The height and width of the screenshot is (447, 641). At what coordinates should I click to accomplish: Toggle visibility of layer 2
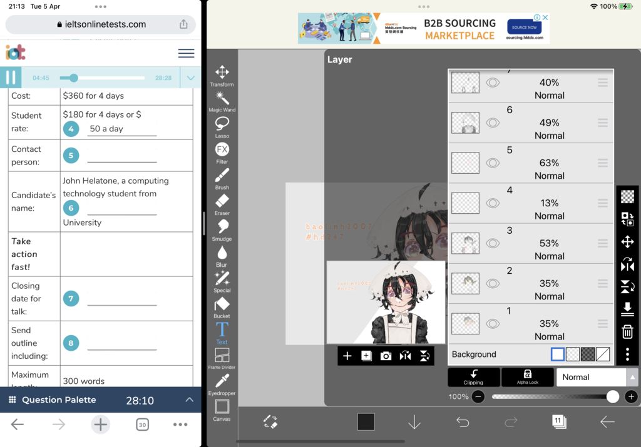pos(493,283)
